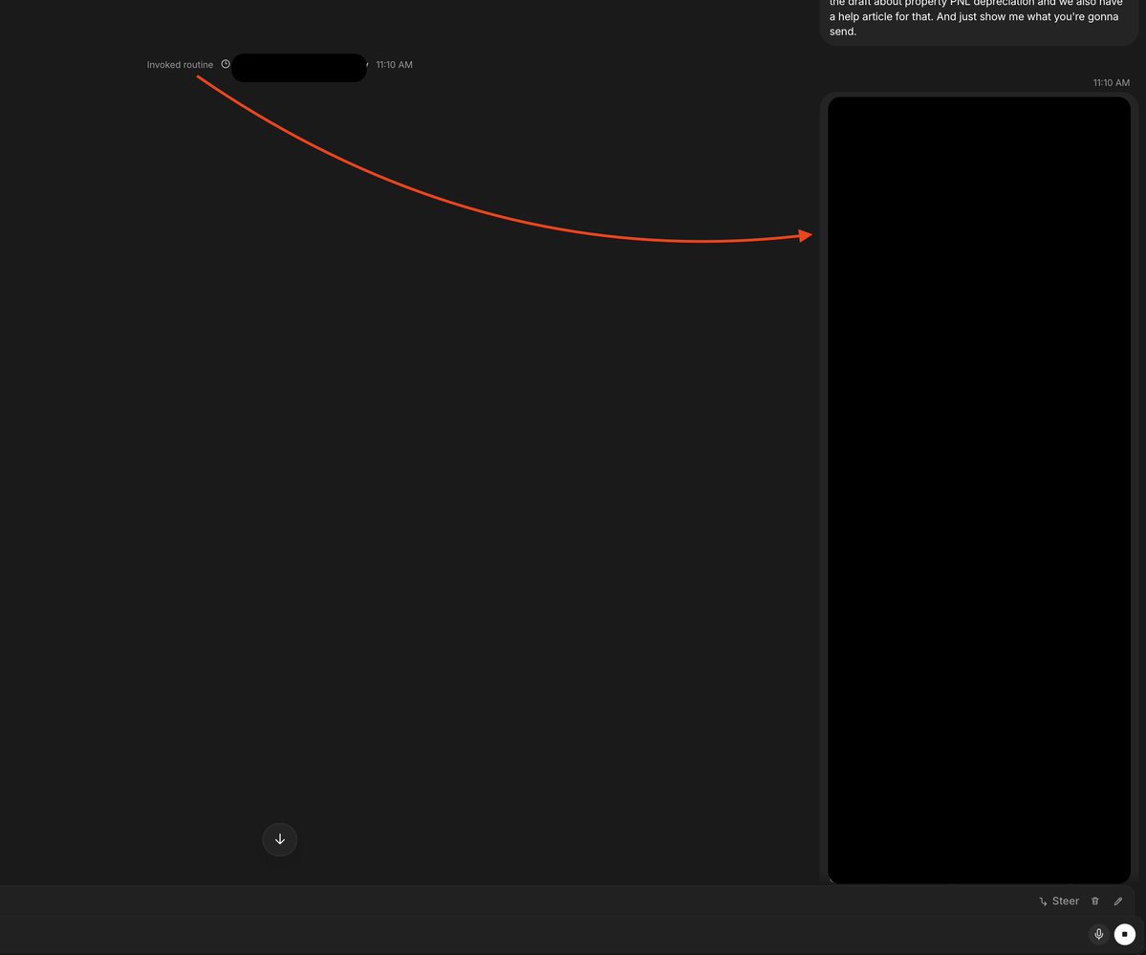Delete the queued message with the trash icon

[1094, 901]
